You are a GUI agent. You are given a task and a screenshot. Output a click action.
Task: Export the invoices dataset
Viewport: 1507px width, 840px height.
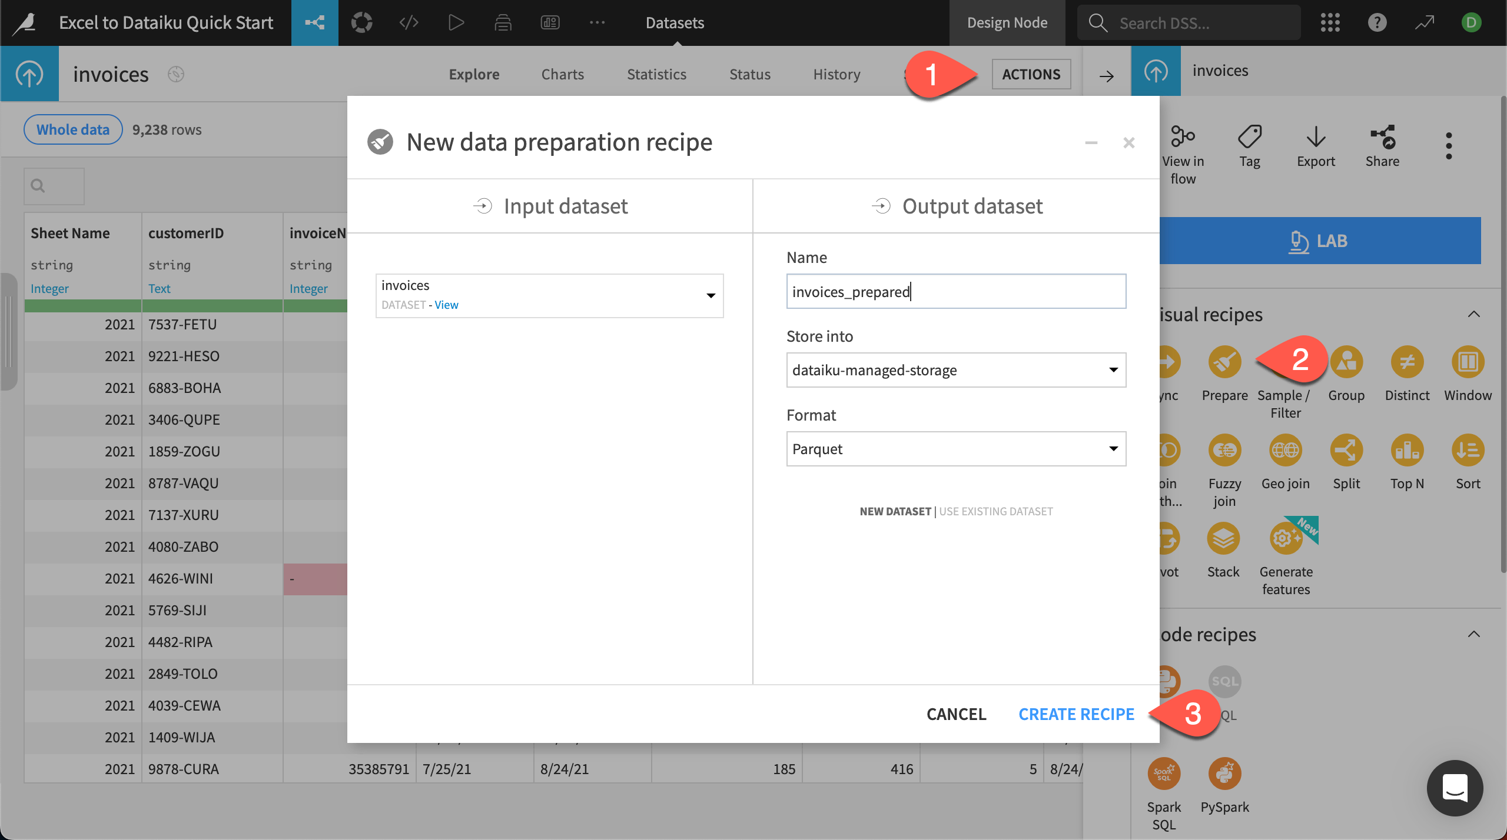tap(1316, 147)
